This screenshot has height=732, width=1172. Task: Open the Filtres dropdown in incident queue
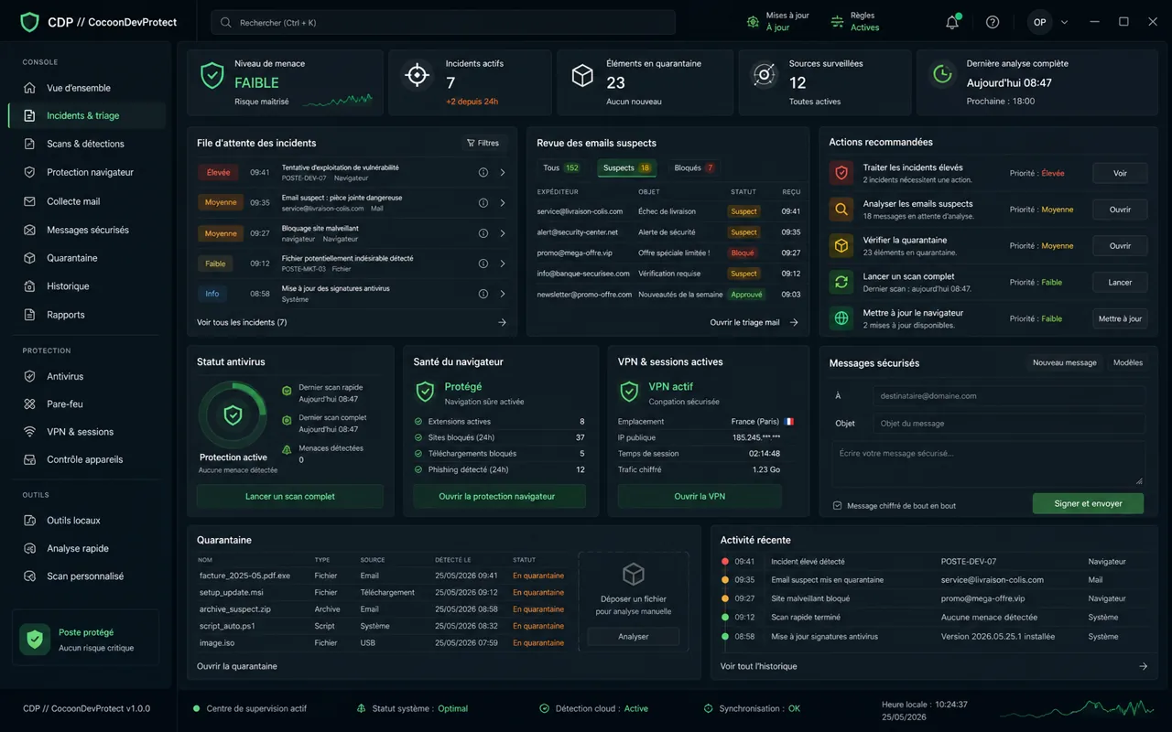483,143
